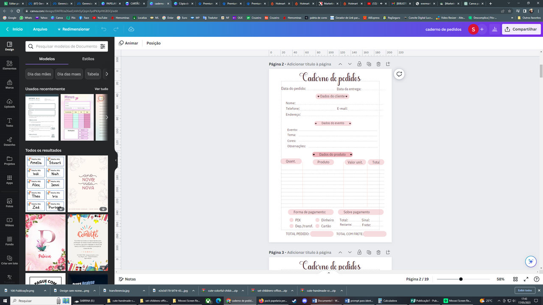Open grid view of pages

515,279
